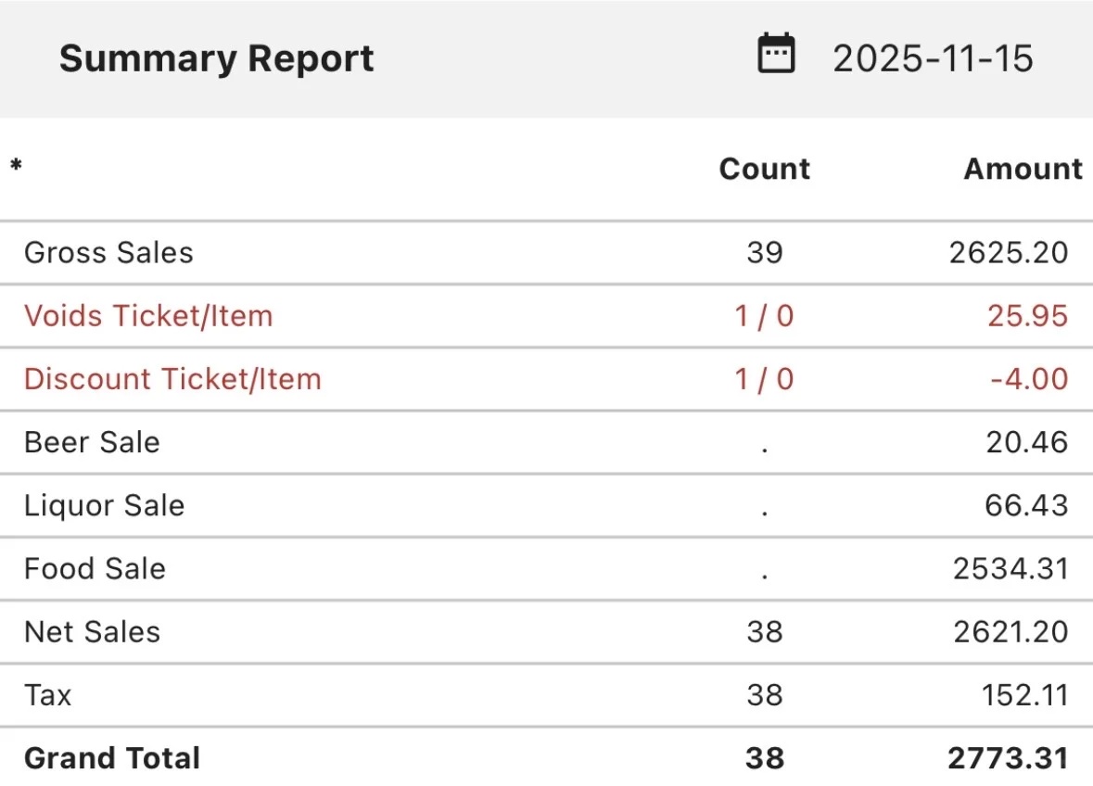
Task: Select the Net Sales row
Action: tap(92, 631)
